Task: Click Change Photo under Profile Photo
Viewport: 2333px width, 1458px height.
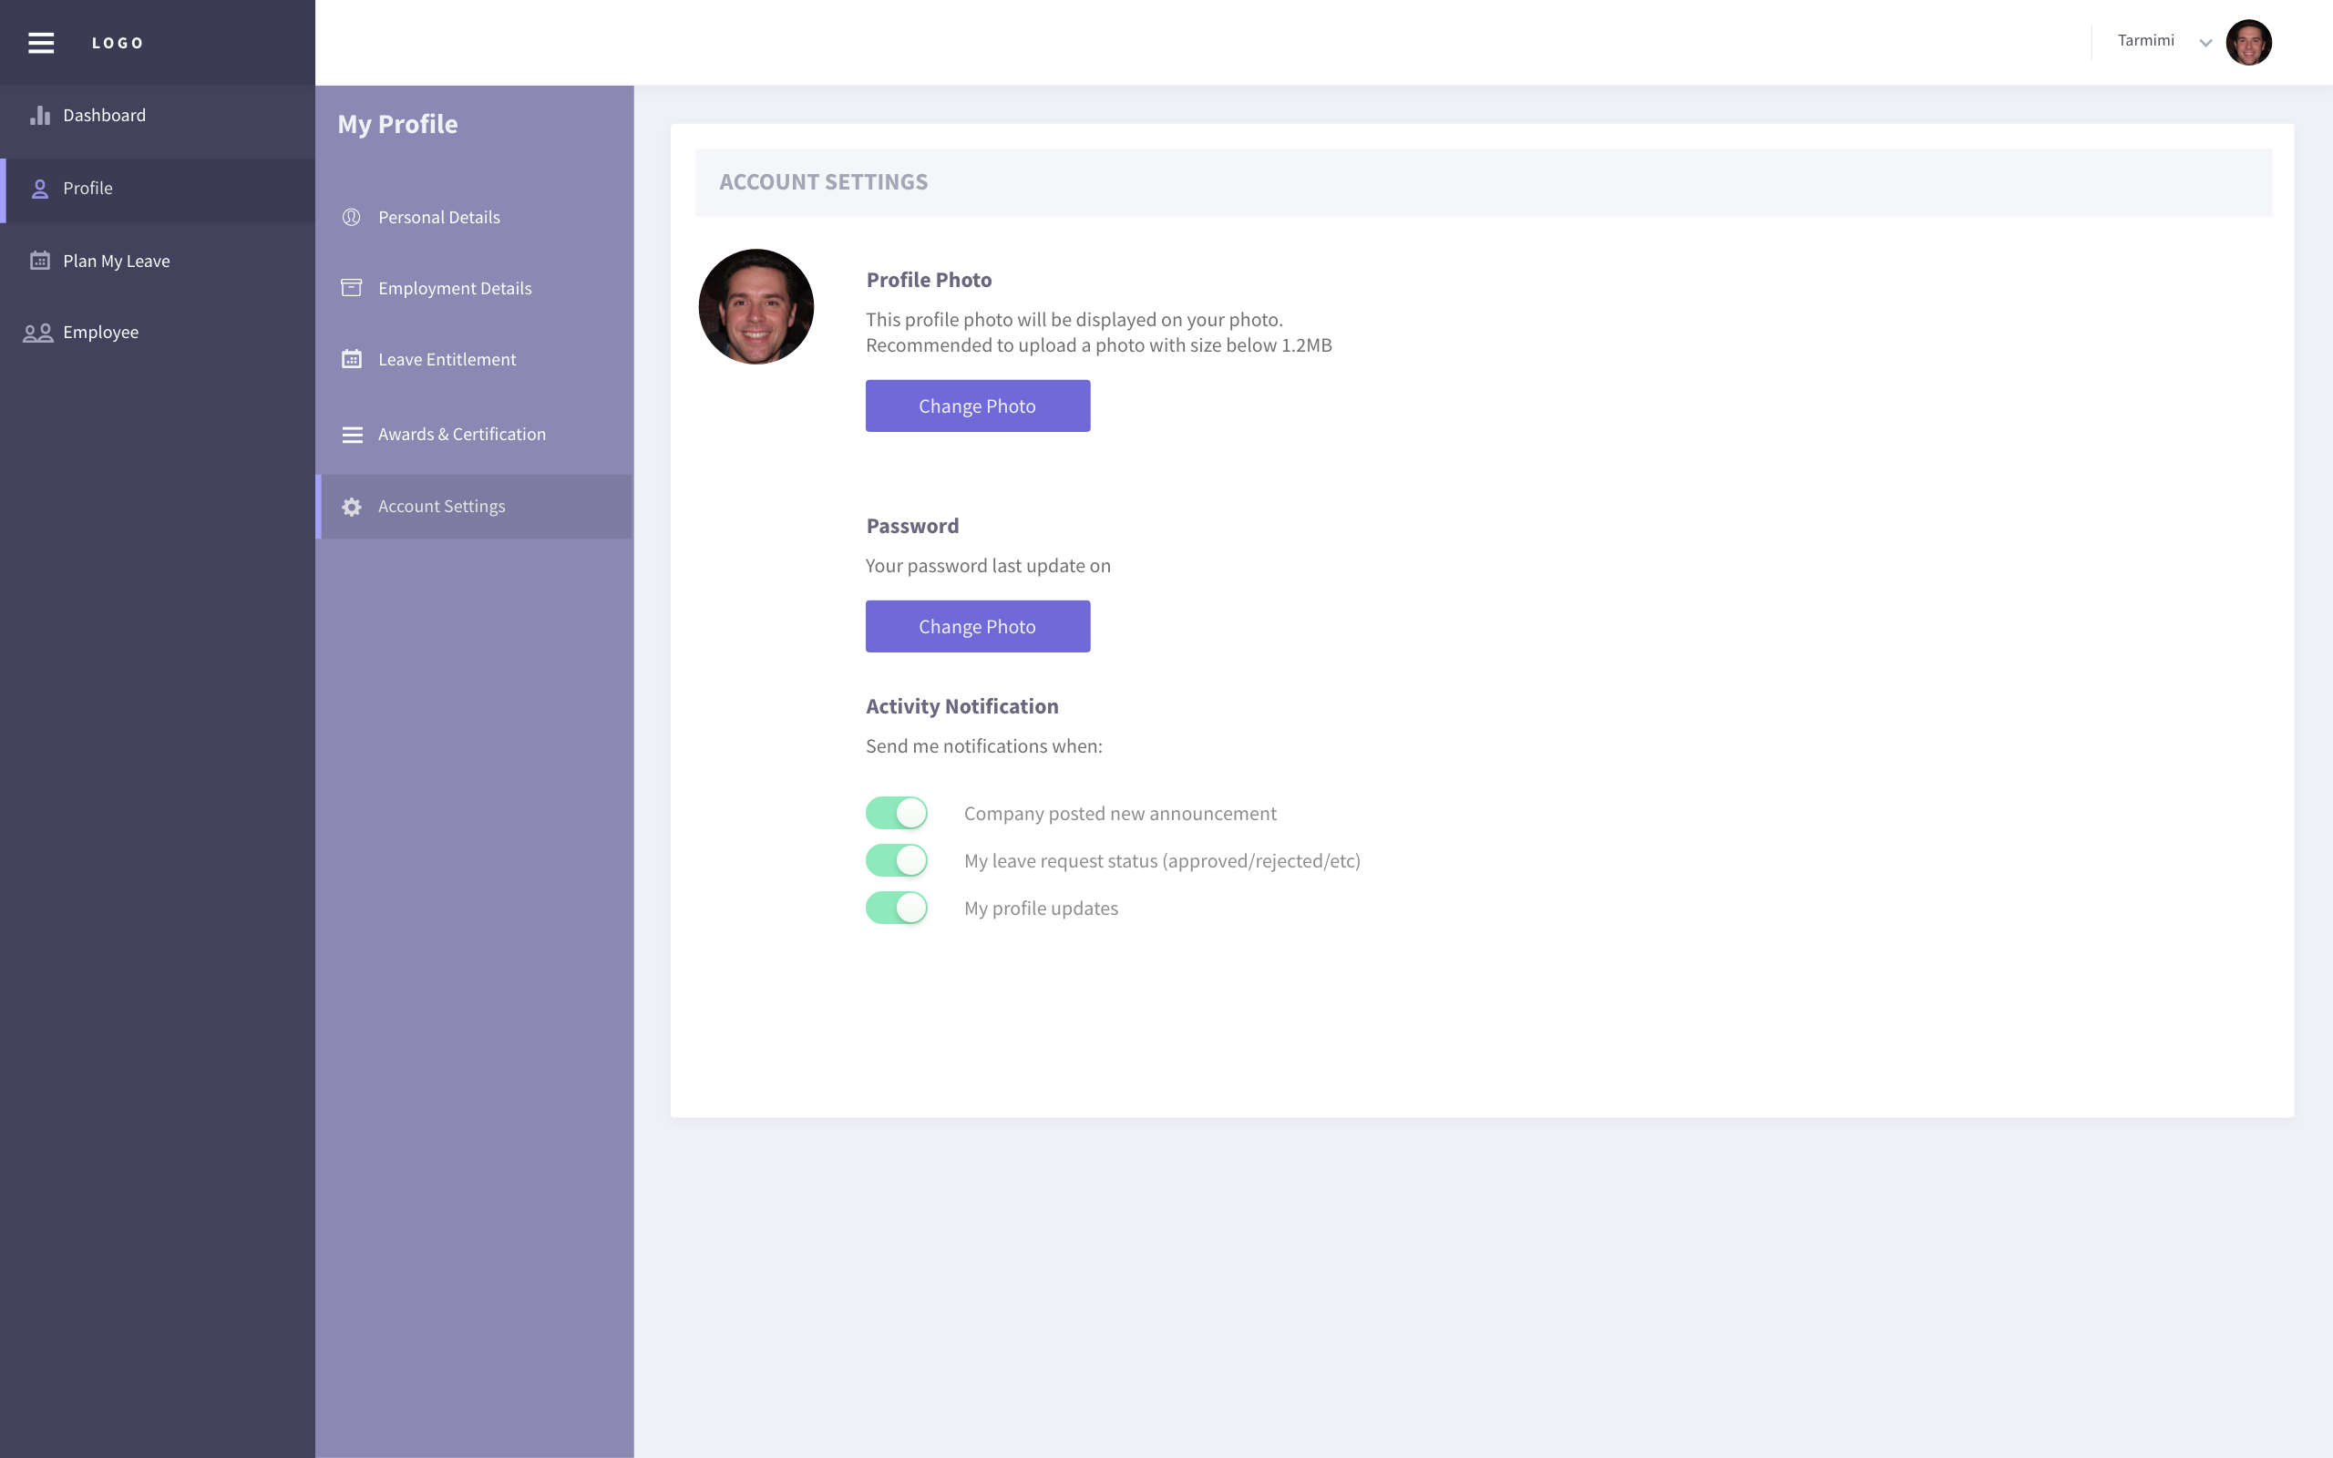Action: click(978, 406)
